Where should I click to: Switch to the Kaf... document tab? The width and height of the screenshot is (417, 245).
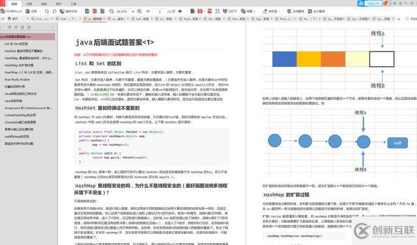click(142, 19)
